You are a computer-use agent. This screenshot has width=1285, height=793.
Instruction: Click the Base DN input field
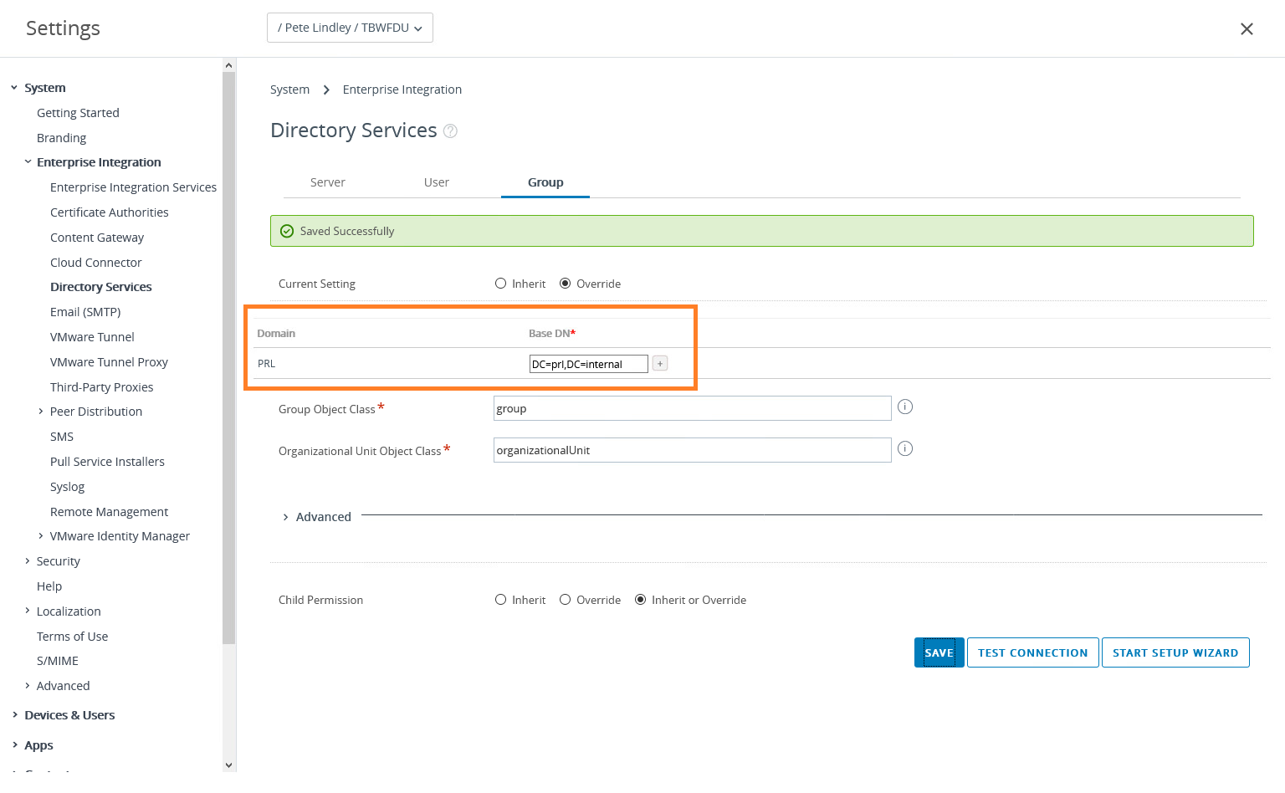pos(588,364)
